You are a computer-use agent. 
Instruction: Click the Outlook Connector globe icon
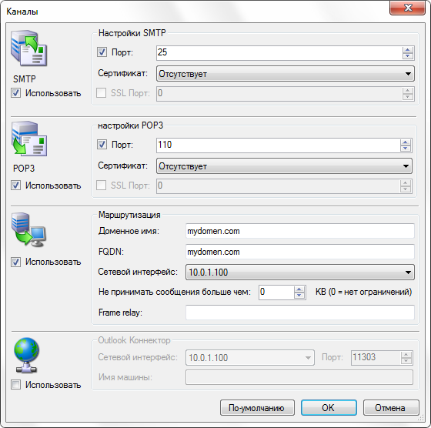26,355
